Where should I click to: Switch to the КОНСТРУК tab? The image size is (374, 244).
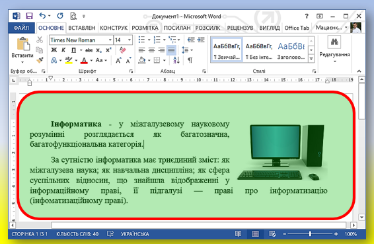click(114, 28)
